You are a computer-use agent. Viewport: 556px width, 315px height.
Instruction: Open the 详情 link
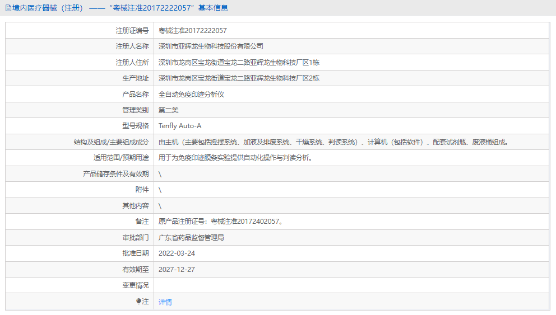[165, 302]
